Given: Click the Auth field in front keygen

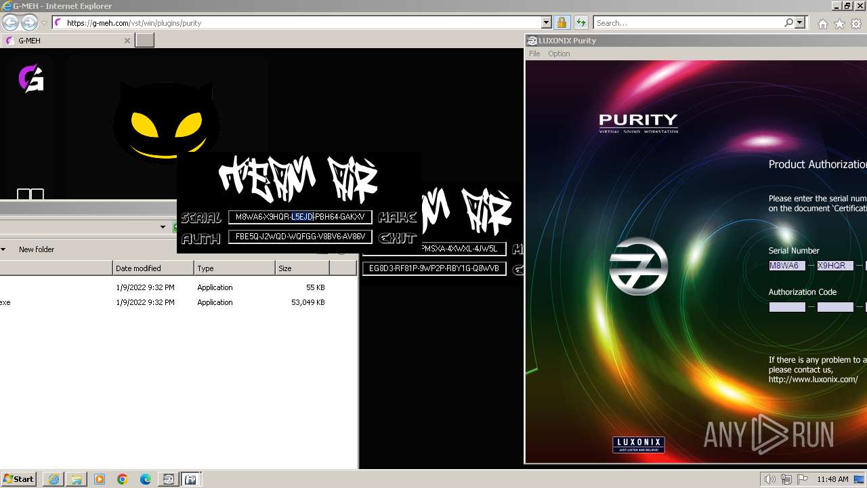Looking at the screenshot, I should coord(300,237).
